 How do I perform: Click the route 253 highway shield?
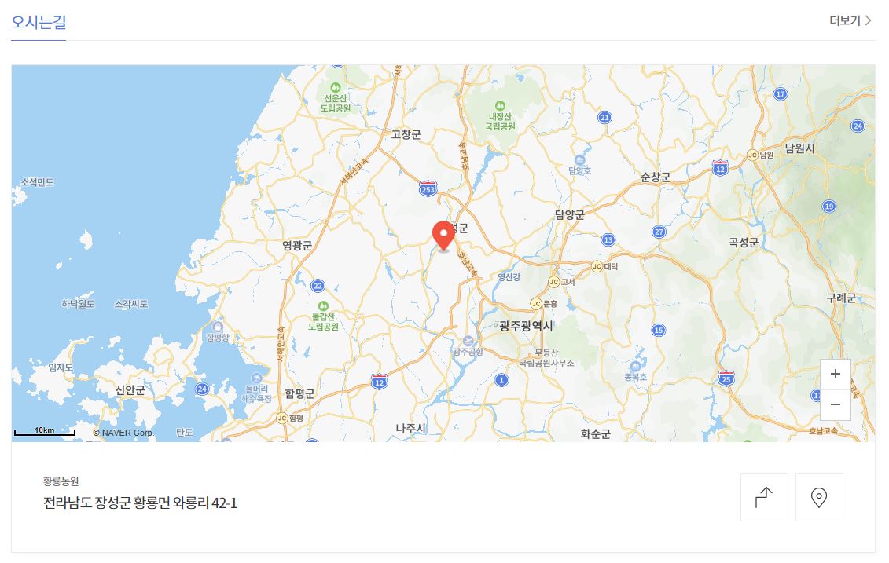[x=428, y=188]
